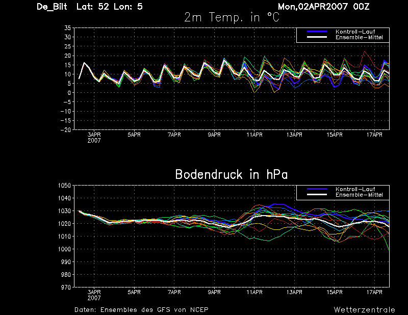Click the 11APR marker on temperature axis
The width and height of the screenshot is (408, 315).
[254, 135]
